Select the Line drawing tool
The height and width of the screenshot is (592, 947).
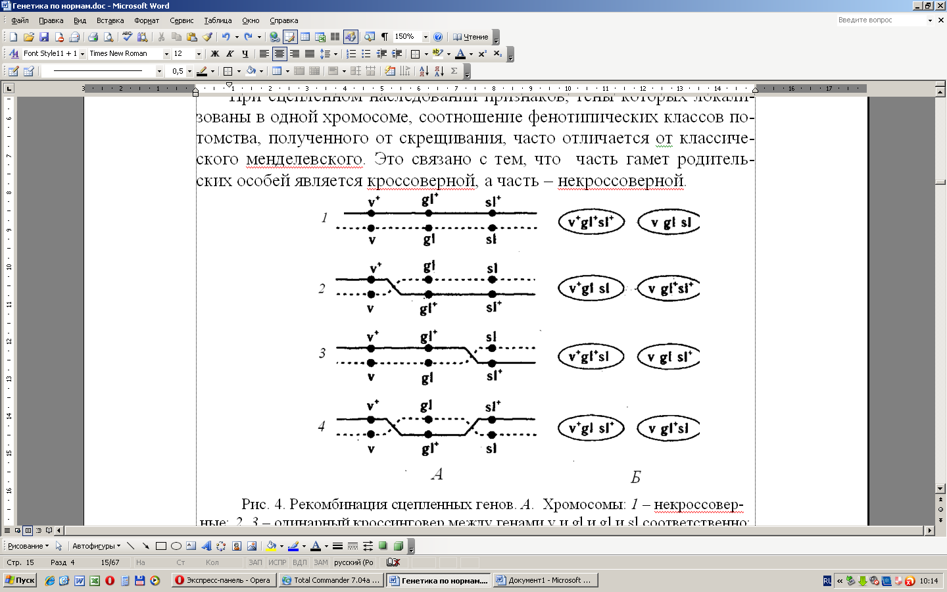point(130,546)
